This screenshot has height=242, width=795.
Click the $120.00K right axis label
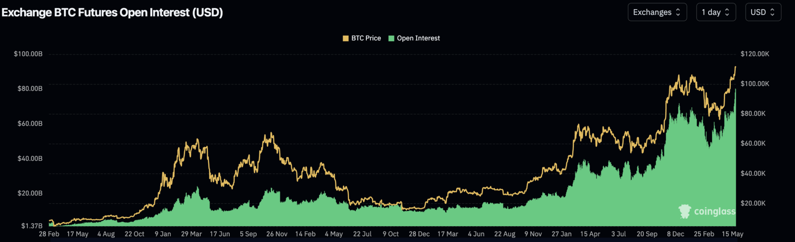pos(755,54)
